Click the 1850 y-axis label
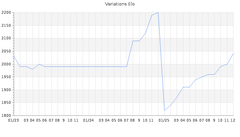This screenshot has height=137, width=240. (x=7, y=103)
